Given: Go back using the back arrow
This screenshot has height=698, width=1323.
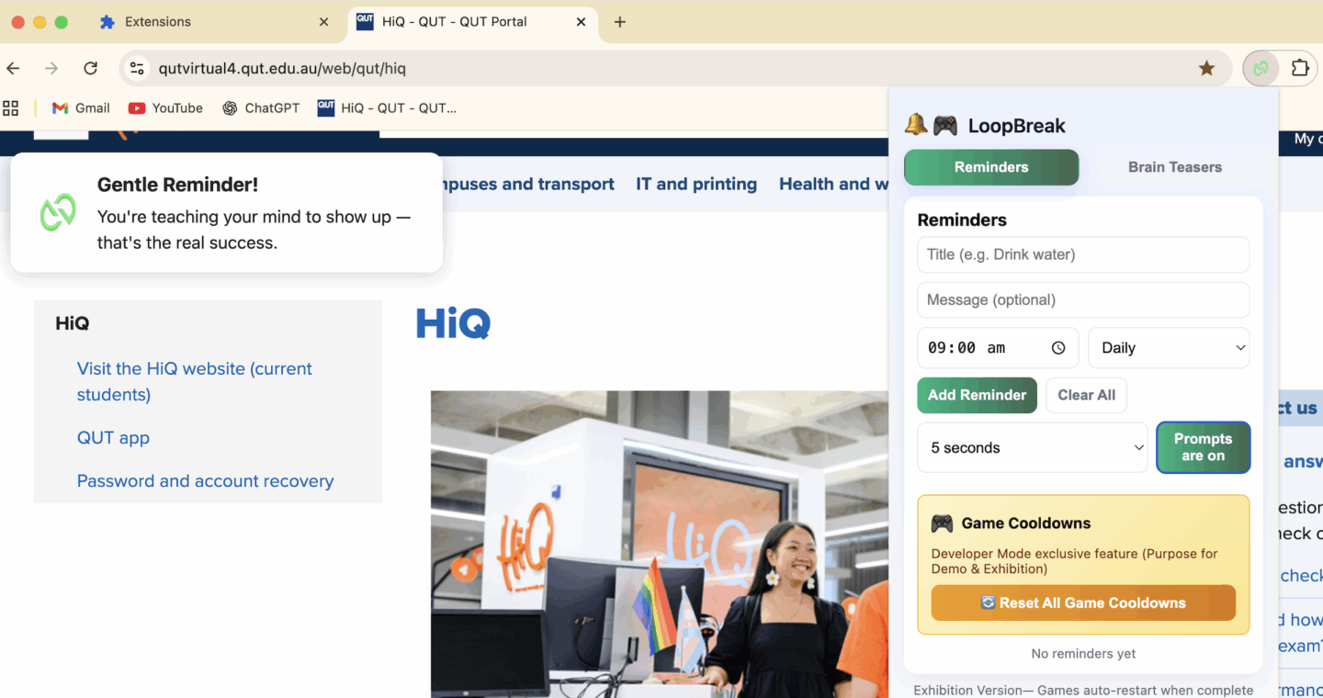Looking at the screenshot, I should [x=13, y=68].
